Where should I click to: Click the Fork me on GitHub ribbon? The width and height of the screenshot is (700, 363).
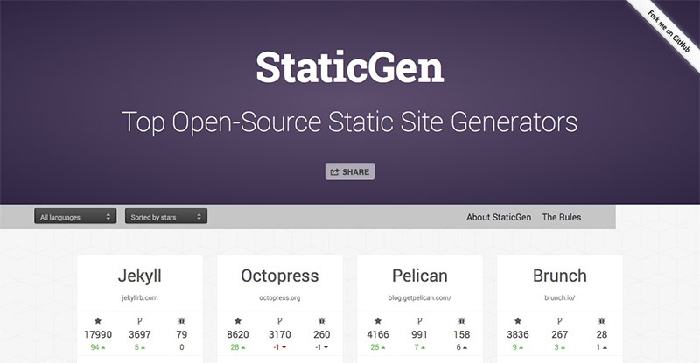pos(668,31)
